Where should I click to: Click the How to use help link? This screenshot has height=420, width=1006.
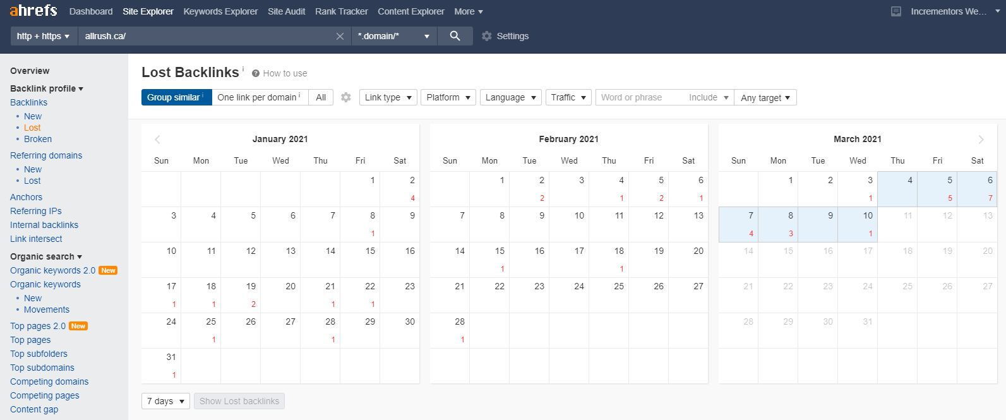click(x=279, y=73)
